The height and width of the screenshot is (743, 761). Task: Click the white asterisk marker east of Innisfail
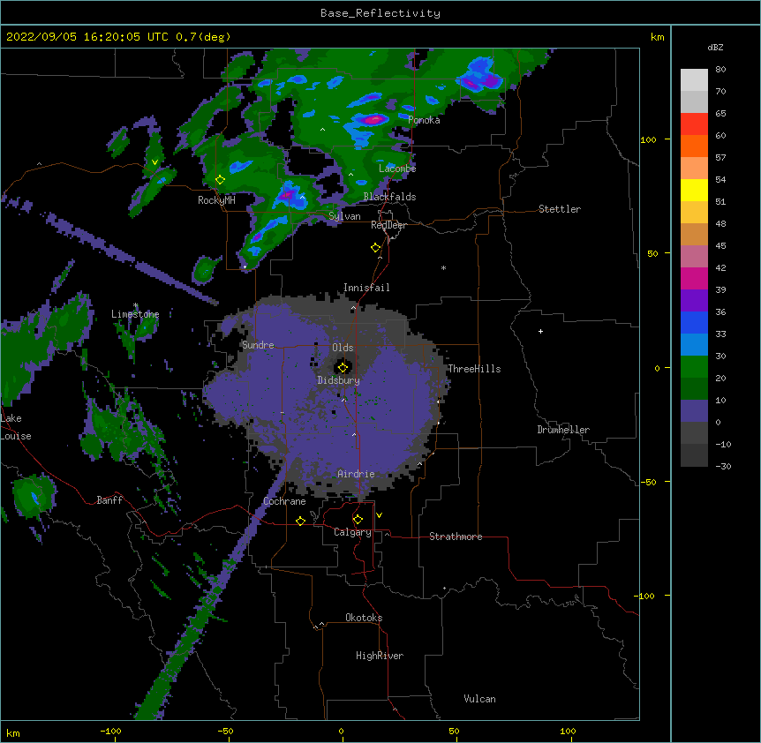point(443,268)
